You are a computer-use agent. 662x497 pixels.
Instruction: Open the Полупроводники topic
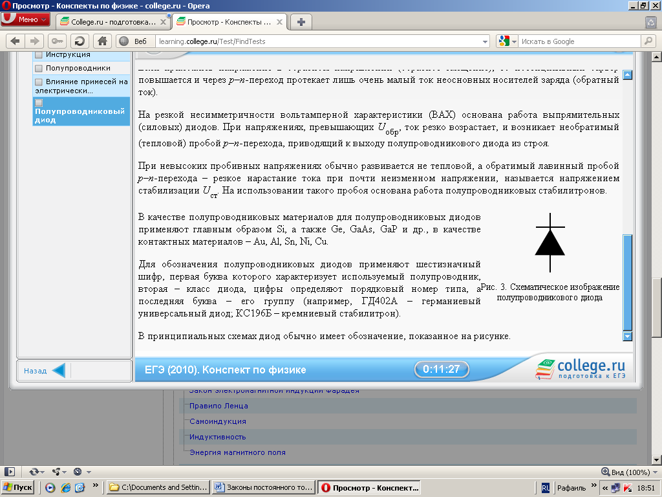coord(78,68)
